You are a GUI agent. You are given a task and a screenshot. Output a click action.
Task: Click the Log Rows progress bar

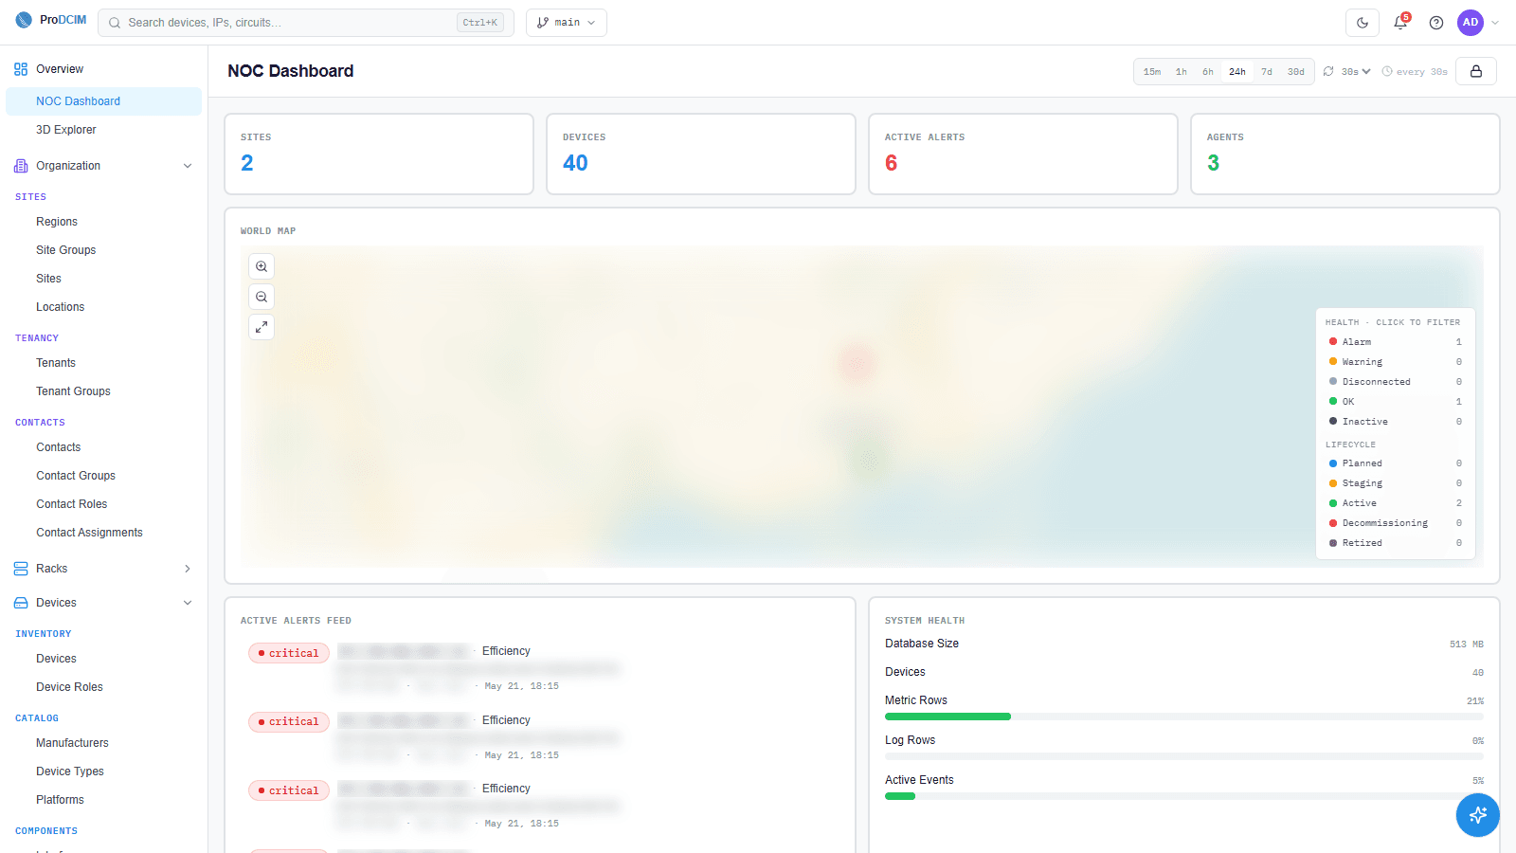tap(1184, 756)
